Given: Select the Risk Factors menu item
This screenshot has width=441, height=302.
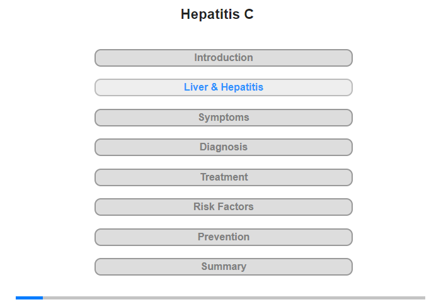Looking at the screenshot, I should tap(224, 207).
